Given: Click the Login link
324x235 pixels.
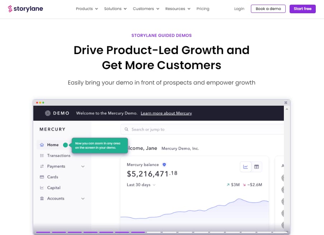Looking at the screenshot, I should point(239,9).
